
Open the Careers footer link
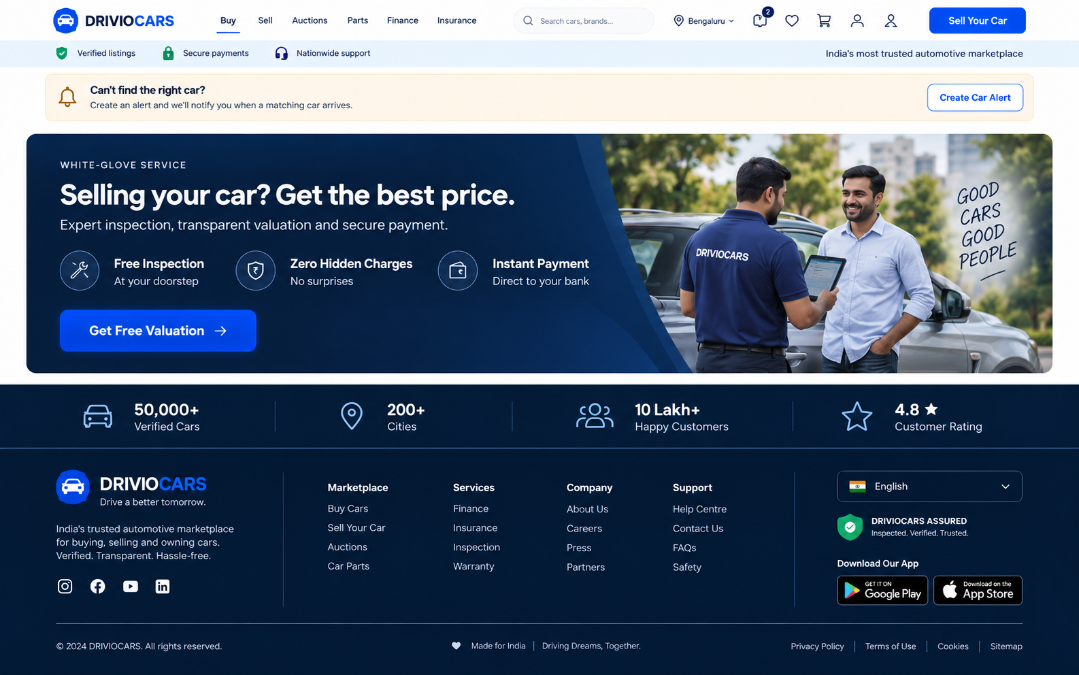click(x=584, y=528)
